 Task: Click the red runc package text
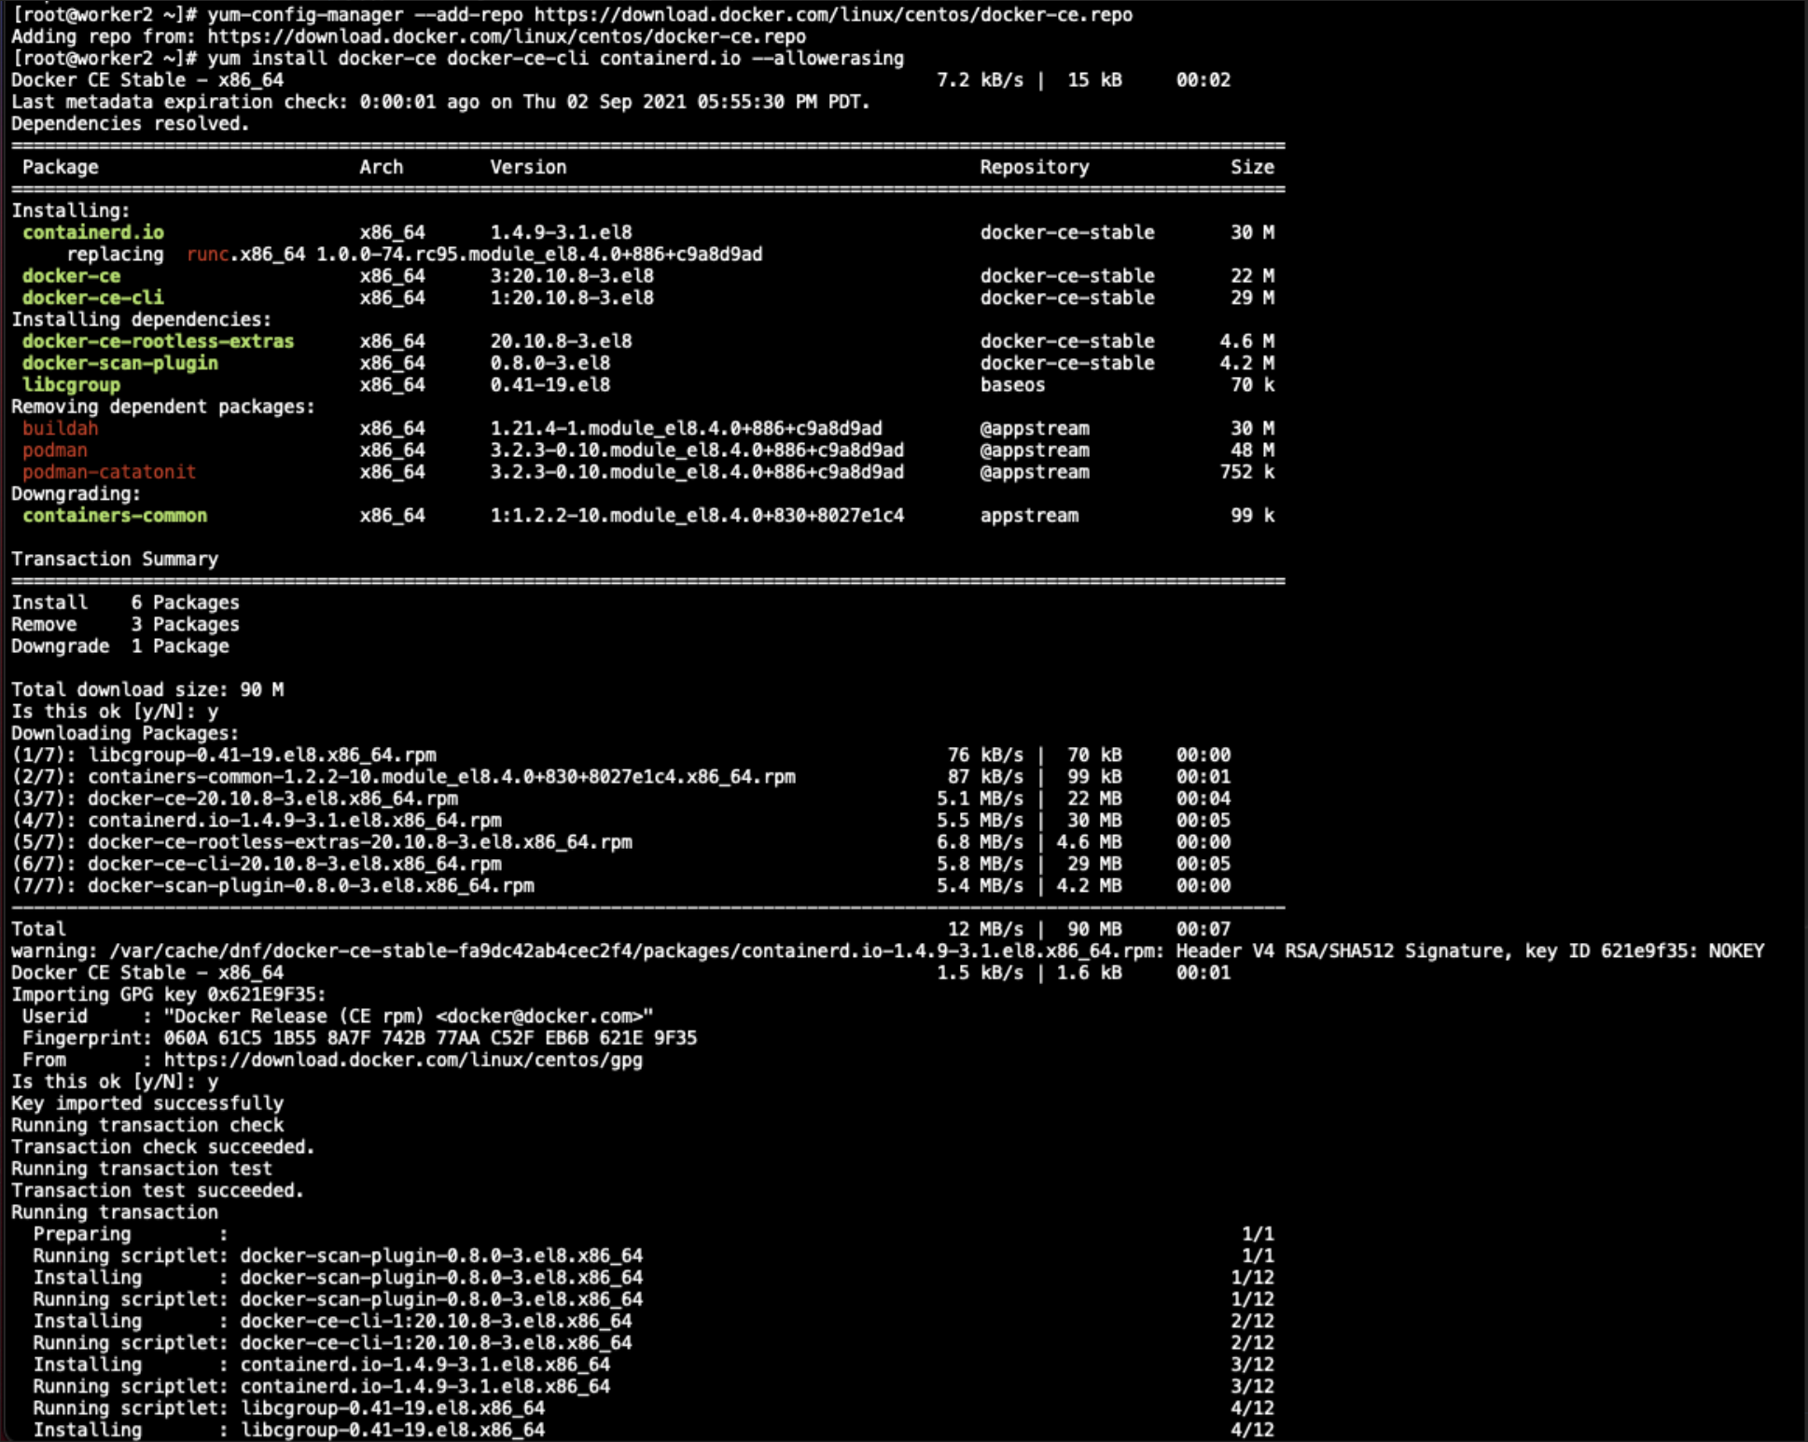(207, 254)
